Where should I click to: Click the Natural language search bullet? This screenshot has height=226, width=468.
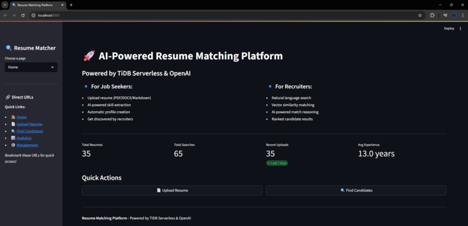[x=291, y=98]
